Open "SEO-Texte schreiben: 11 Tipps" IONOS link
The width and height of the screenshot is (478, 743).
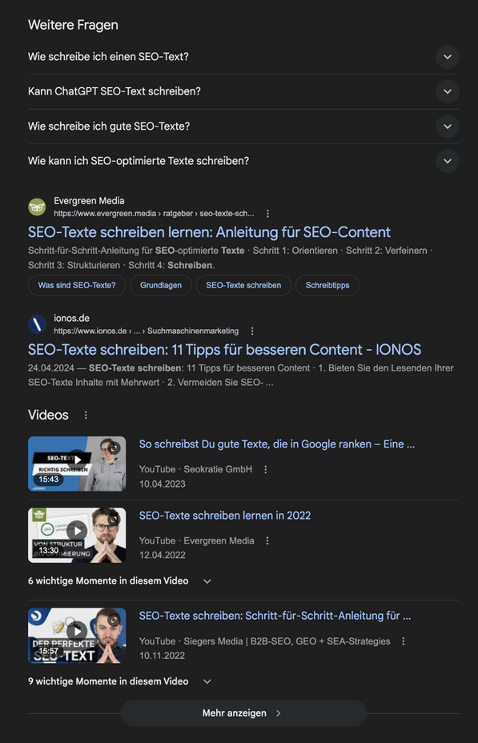[224, 350]
